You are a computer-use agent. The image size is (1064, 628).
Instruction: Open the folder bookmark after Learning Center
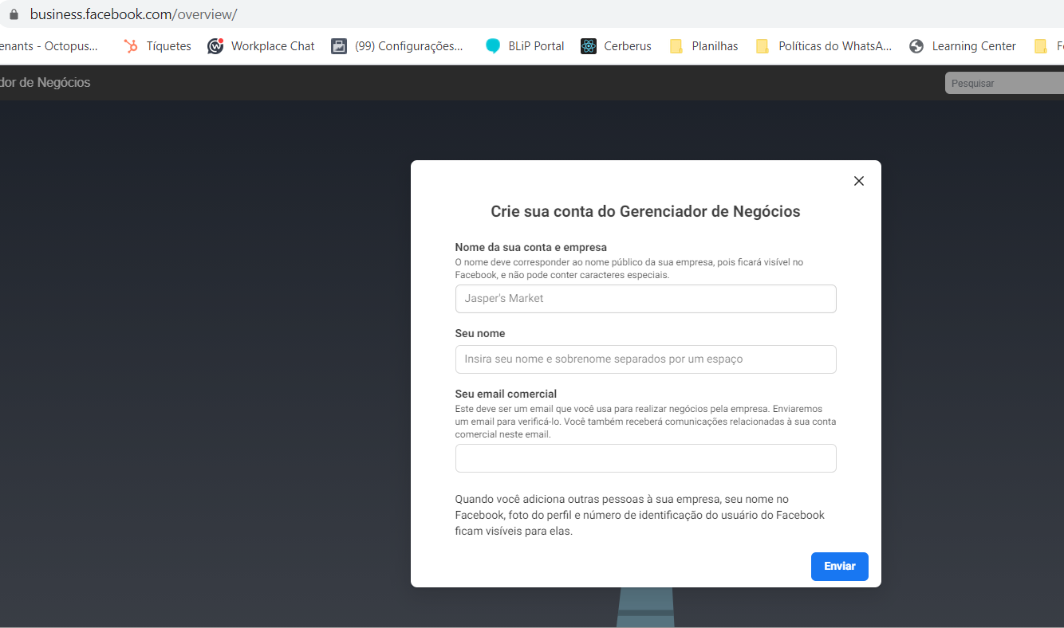1048,46
